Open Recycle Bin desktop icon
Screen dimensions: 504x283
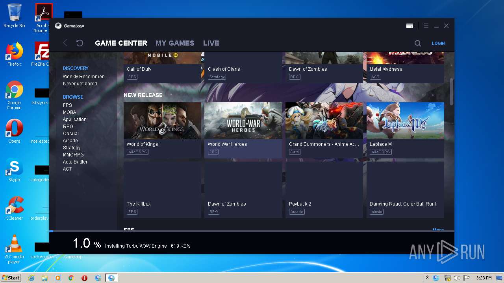tap(14, 16)
